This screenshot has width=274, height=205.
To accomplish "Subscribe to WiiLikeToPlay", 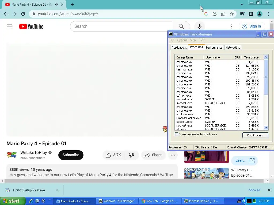I will pos(71,155).
